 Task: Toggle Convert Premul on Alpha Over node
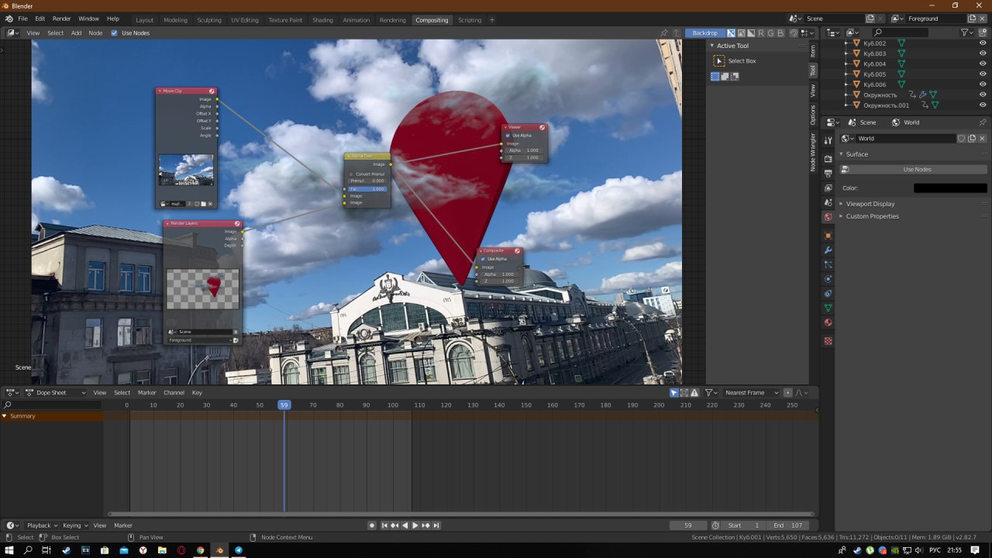pyautogui.click(x=351, y=174)
